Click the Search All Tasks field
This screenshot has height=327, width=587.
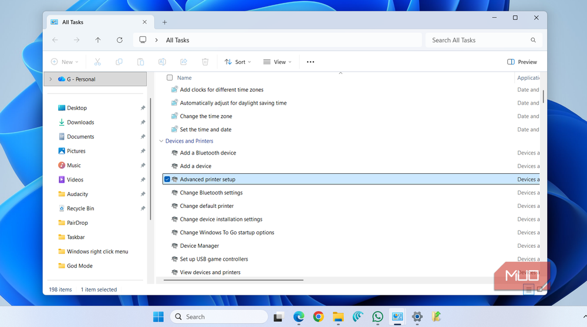pyautogui.click(x=484, y=40)
